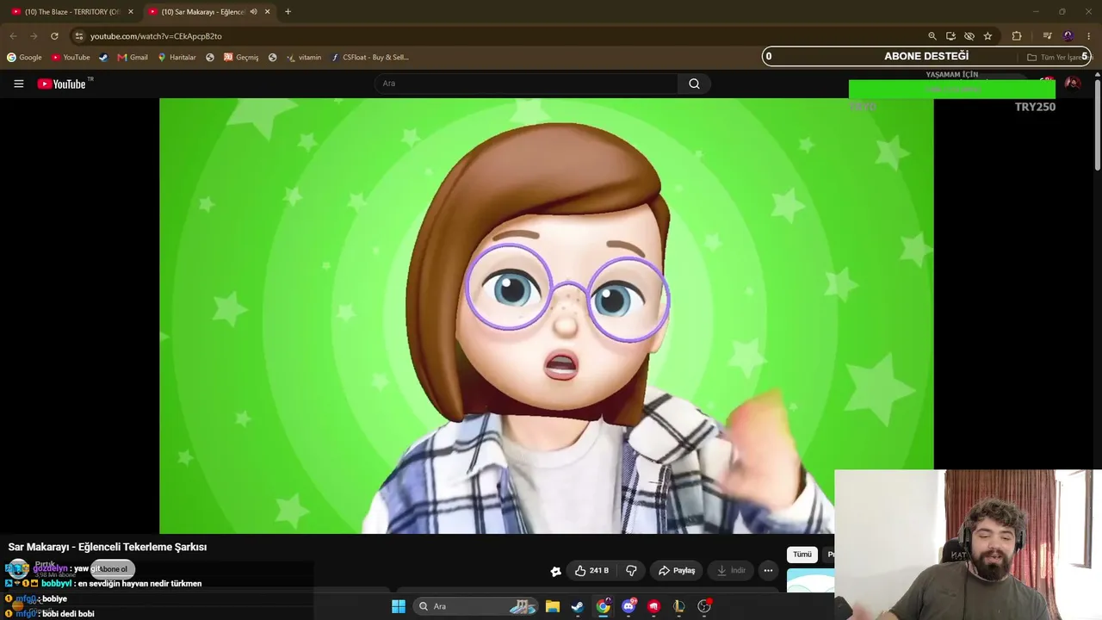The width and height of the screenshot is (1102, 620).
Task: Click the crossed-eye privacy icon in address bar
Action: click(969, 36)
